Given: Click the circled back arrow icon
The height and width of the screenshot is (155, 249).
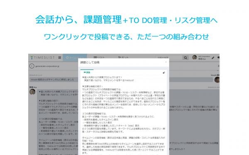Looking at the screenshot, I should [x=32, y=66].
